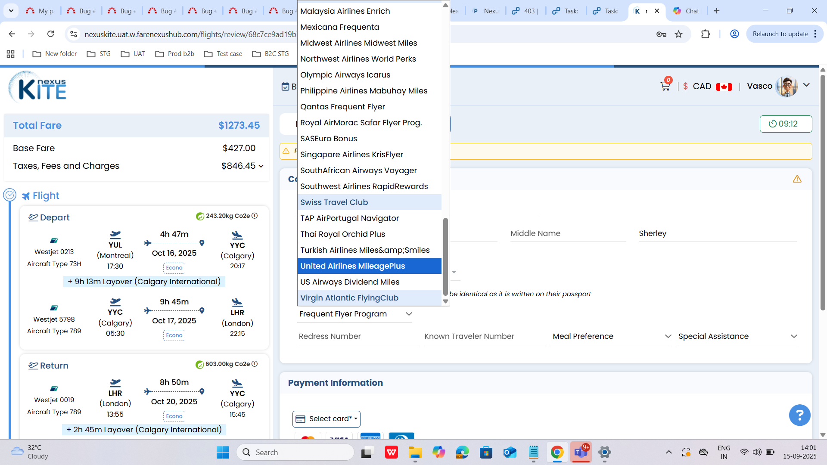827x465 pixels.
Task: Expand Taxes, Fees and Charges breakdown
Action: click(x=261, y=166)
